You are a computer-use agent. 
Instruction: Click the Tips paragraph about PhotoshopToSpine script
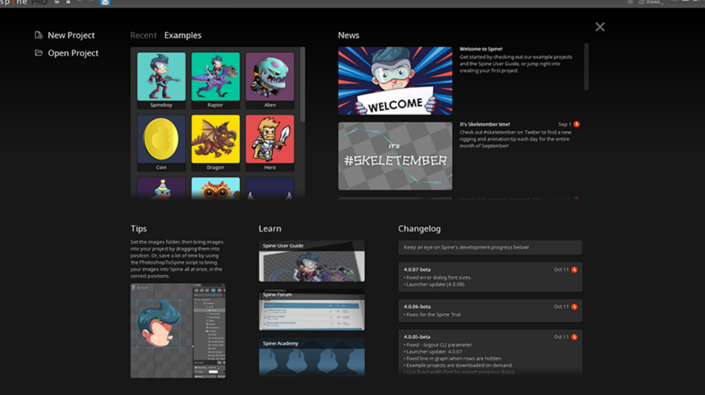177,259
